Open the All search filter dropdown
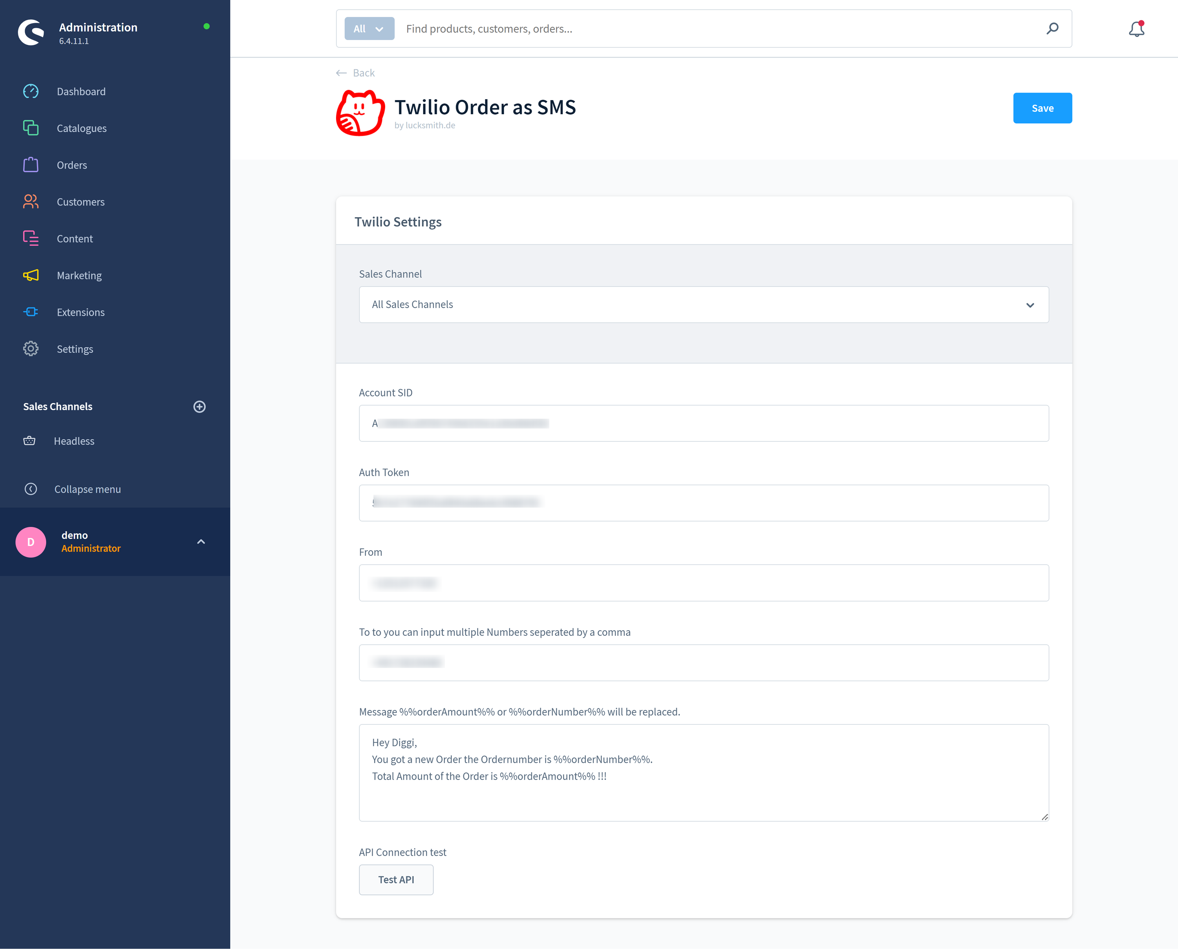This screenshot has height=949, width=1178. [x=369, y=28]
